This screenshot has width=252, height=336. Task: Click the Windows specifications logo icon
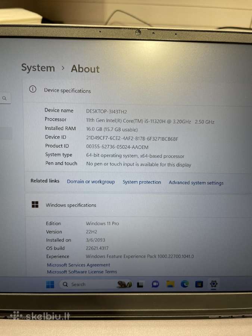point(35,205)
